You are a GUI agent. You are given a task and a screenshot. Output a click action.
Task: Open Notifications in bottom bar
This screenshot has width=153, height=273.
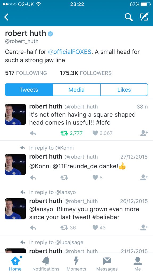coord(46,263)
